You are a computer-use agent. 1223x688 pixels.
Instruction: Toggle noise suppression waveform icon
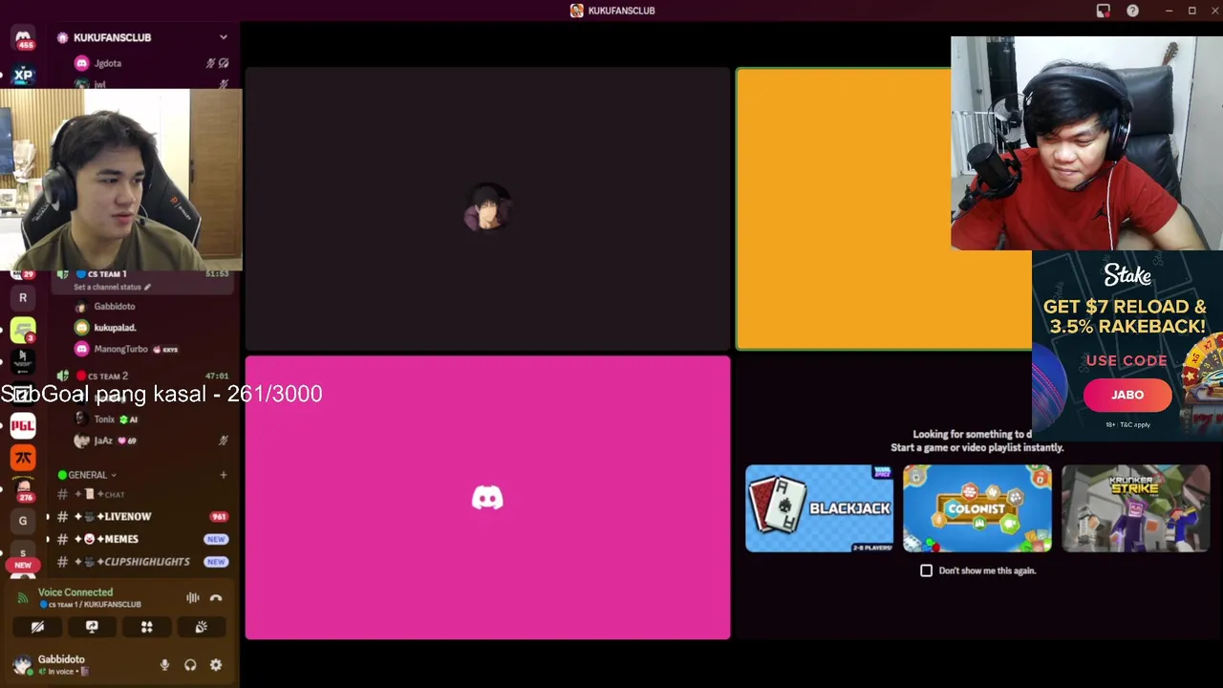point(193,598)
